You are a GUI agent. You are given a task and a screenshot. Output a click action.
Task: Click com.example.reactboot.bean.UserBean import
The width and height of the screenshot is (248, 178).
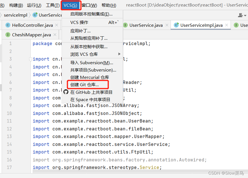[x=103, y=121]
